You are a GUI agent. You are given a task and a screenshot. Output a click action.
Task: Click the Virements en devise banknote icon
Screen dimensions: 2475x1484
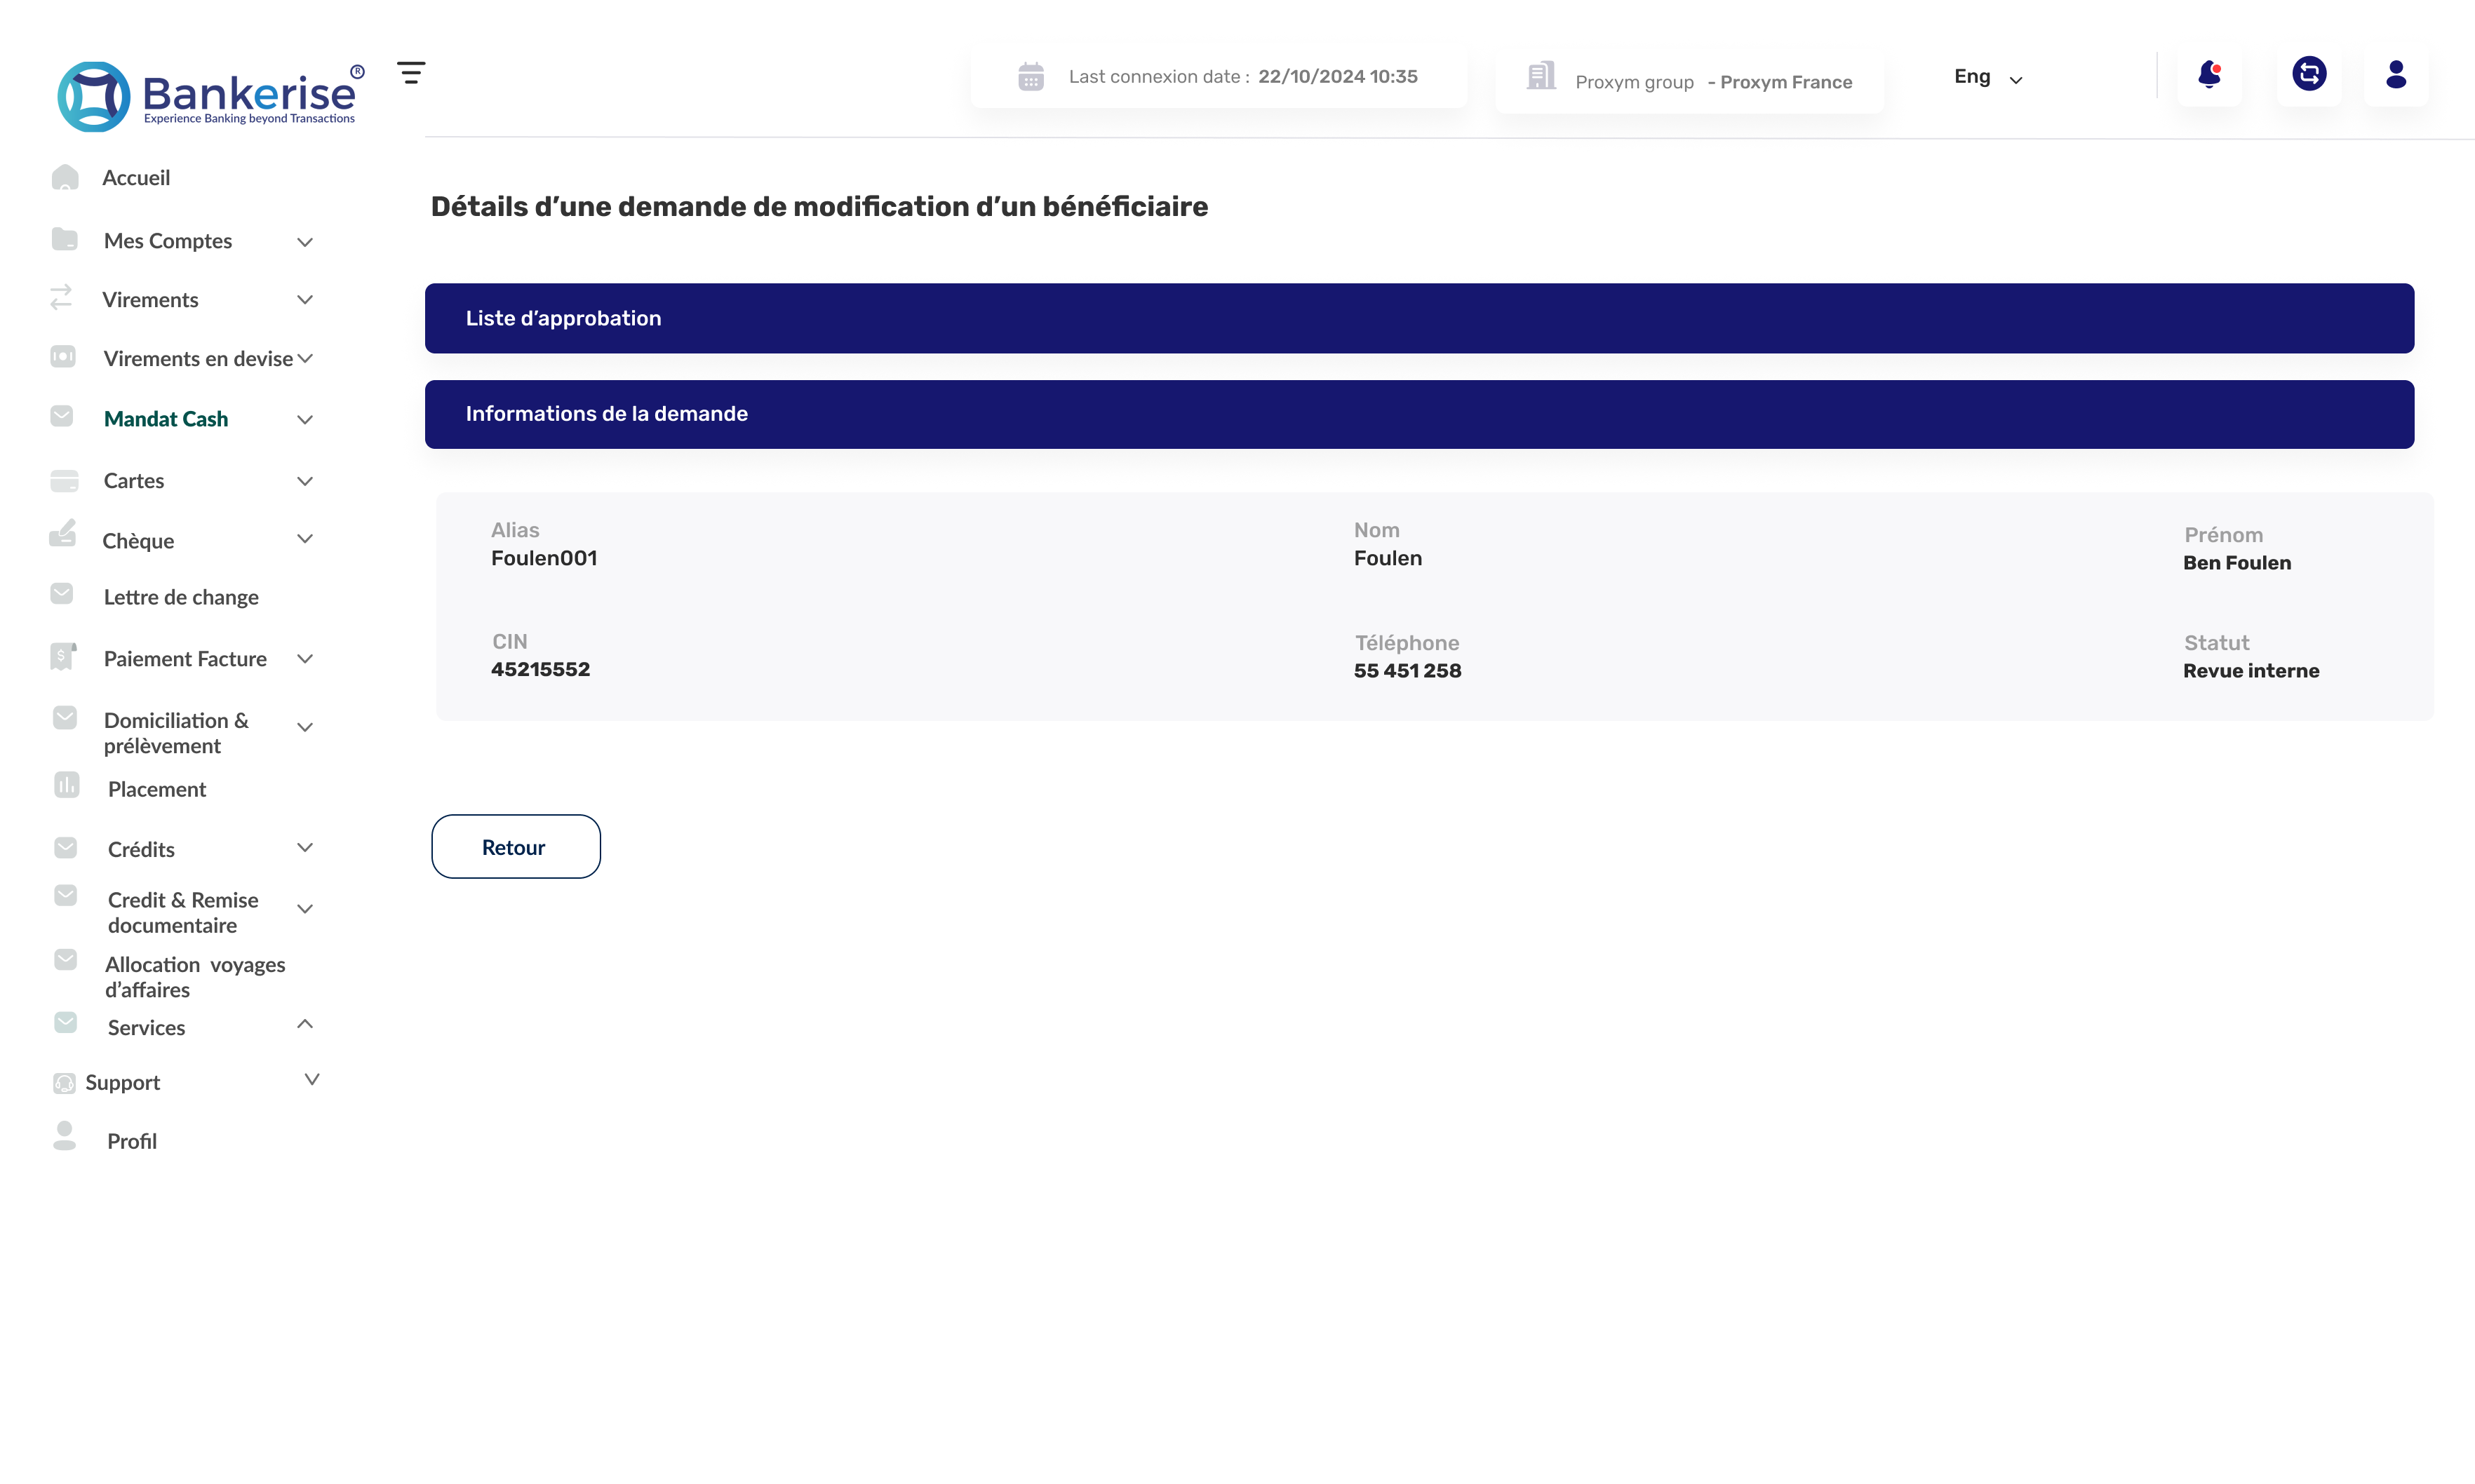point(63,356)
